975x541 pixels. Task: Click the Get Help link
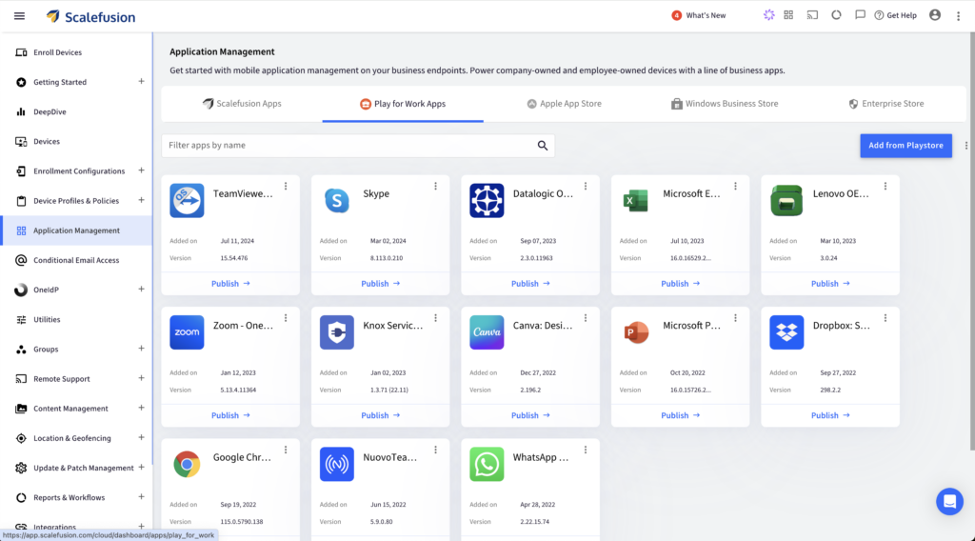895,15
